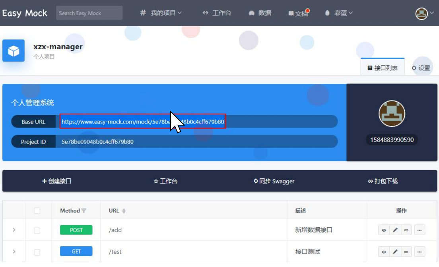
Task: Open the 数据 nav item
Action: [260, 13]
